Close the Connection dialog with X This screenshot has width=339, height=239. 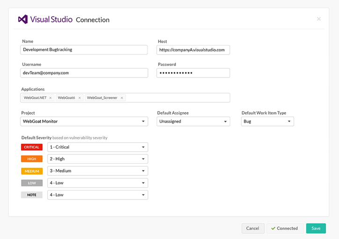pyautogui.click(x=319, y=19)
